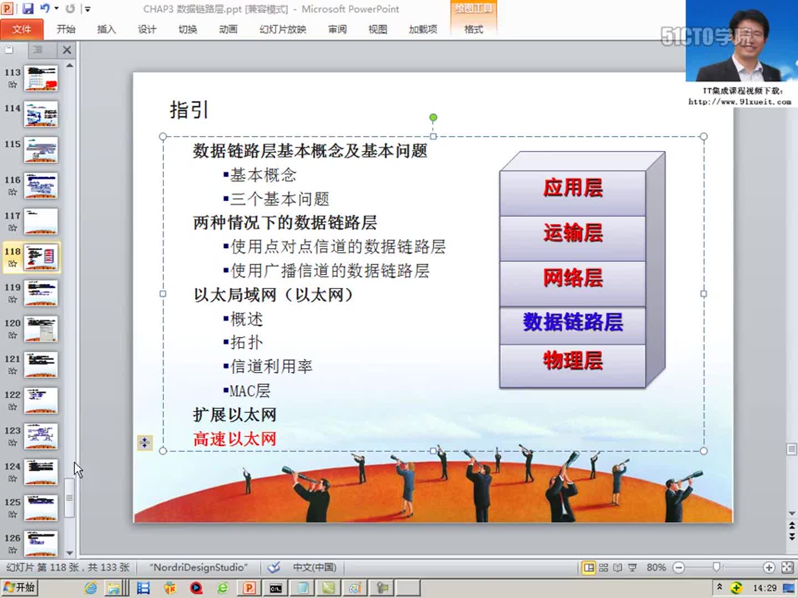Open the 文件 (File) tab
The image size is (798, 598).
point(22,29)
